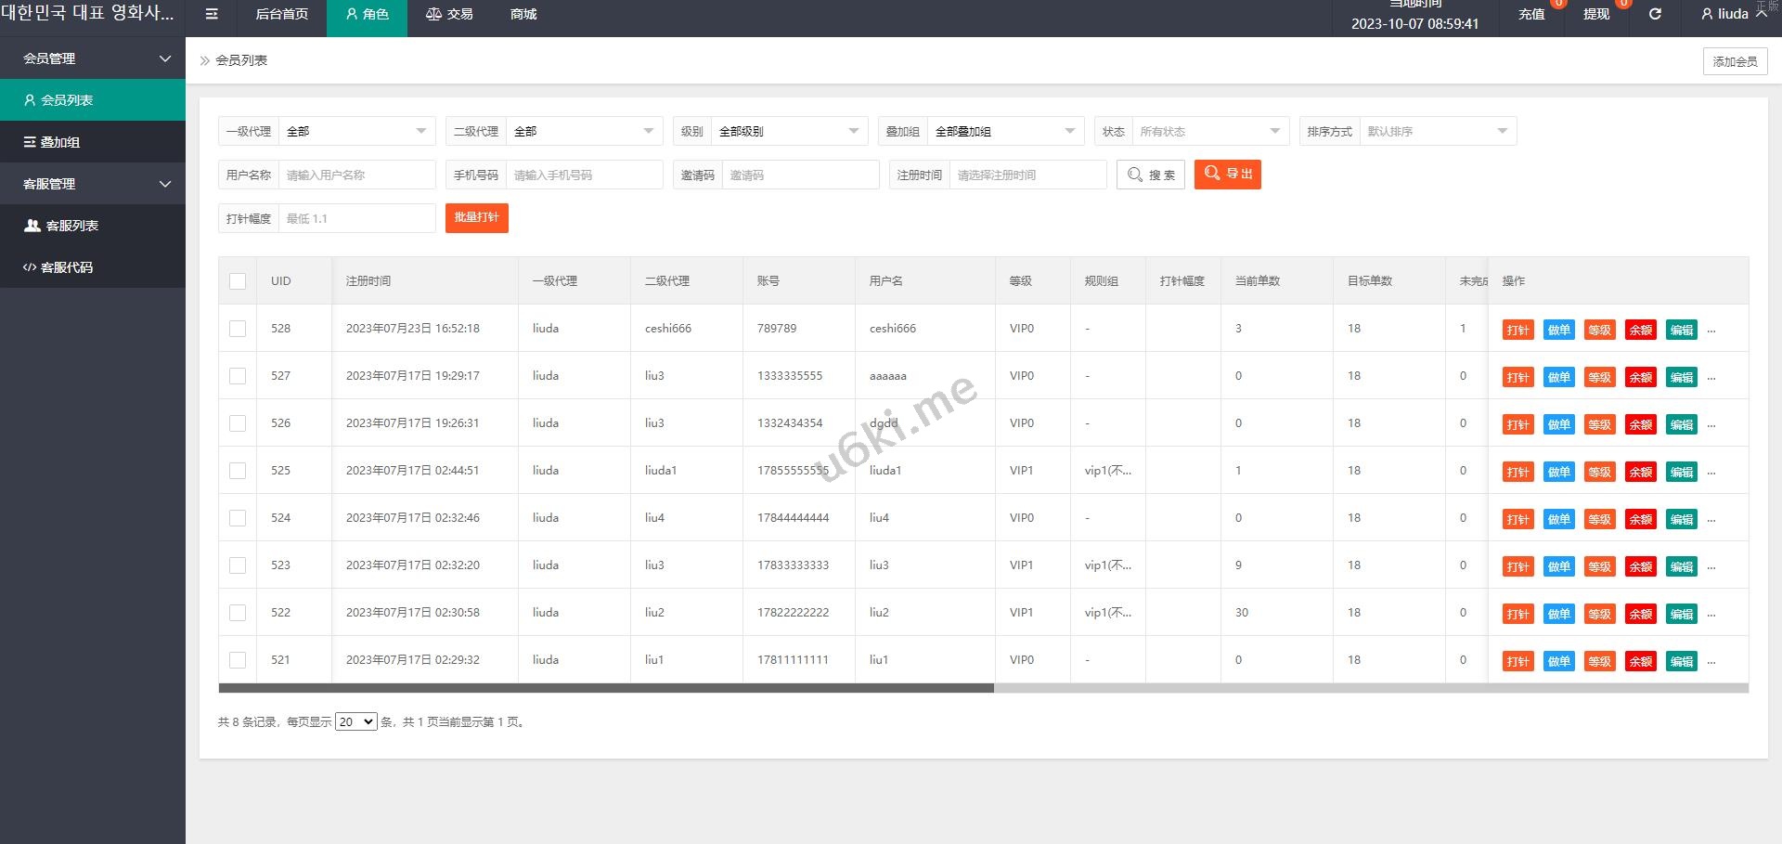Open 叠加组 in the sidebar

coord(93,142)
